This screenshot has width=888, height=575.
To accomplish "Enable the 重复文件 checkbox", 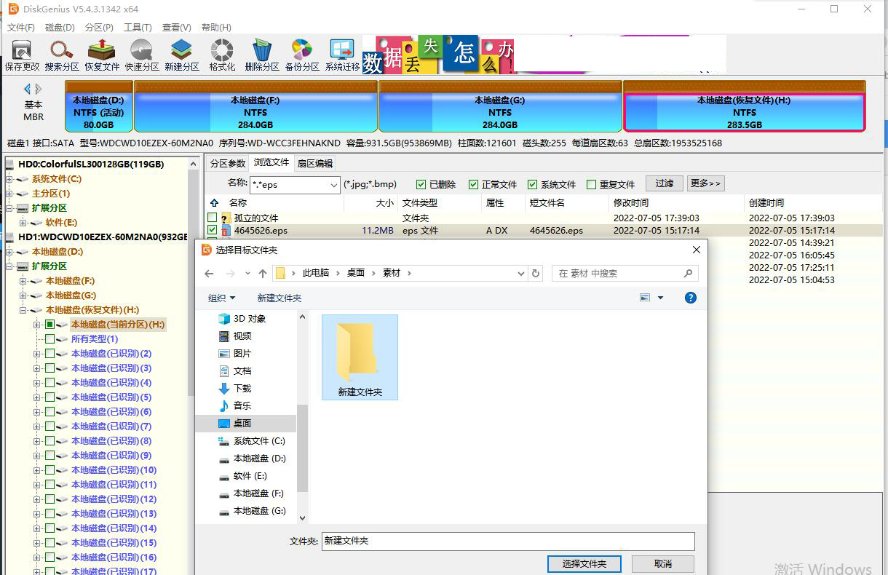I will pyautogui.click(x=592, y=185).
